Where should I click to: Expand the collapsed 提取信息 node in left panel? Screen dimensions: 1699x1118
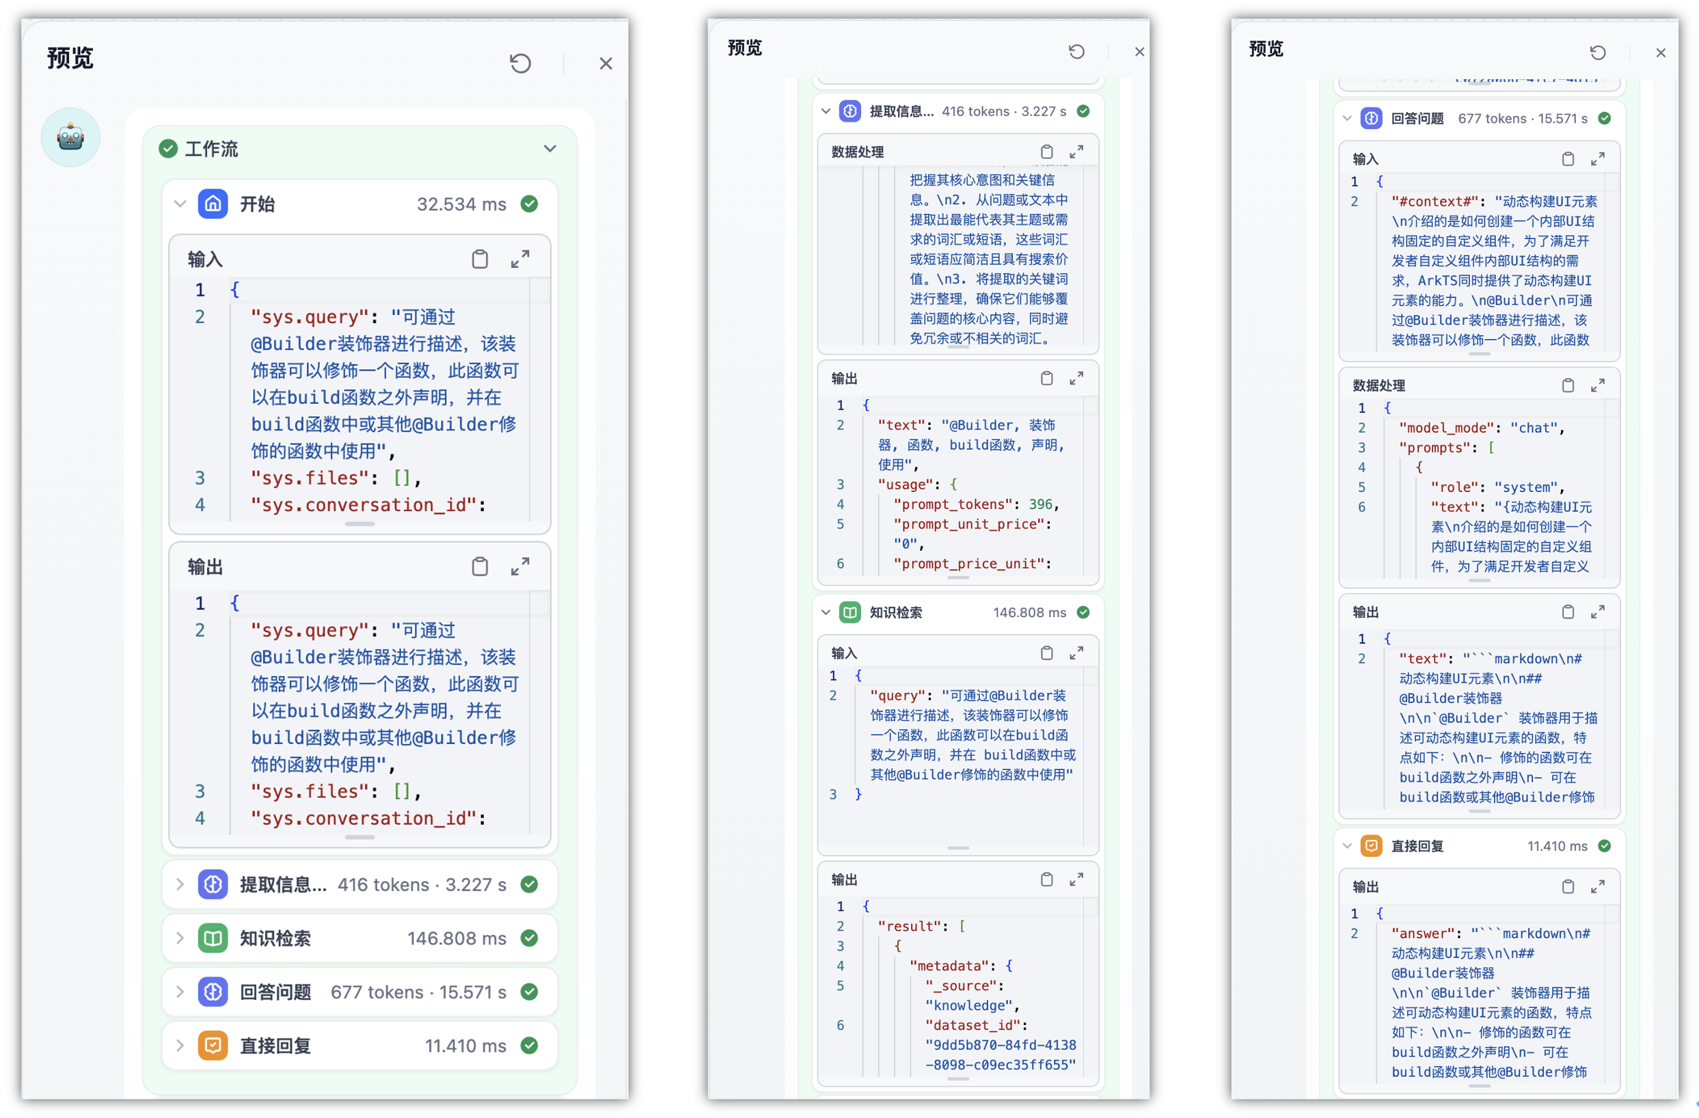180,884
